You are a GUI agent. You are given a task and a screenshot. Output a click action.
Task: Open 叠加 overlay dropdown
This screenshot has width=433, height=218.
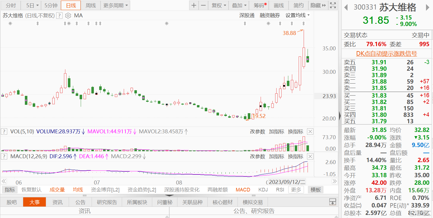(x=239, y=5)
